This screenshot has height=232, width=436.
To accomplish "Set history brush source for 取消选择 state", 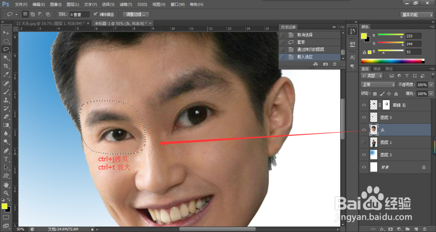I will coord(282,35).
